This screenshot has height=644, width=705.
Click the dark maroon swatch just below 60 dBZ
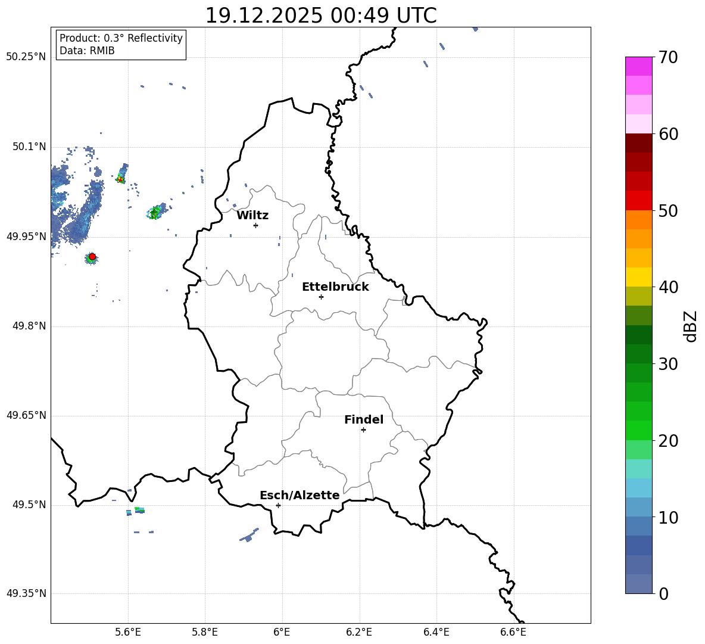(638, 143)
